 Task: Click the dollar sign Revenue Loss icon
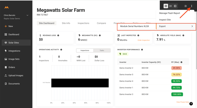pyautogui.click(x=40, y=36)
